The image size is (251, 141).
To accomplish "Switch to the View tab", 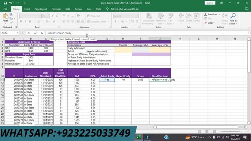I will coord(89,9).
